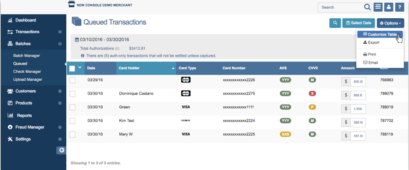Screen dimensions: 409x170
Task: Open Reports in the sidebar
Action: [24, 115]
